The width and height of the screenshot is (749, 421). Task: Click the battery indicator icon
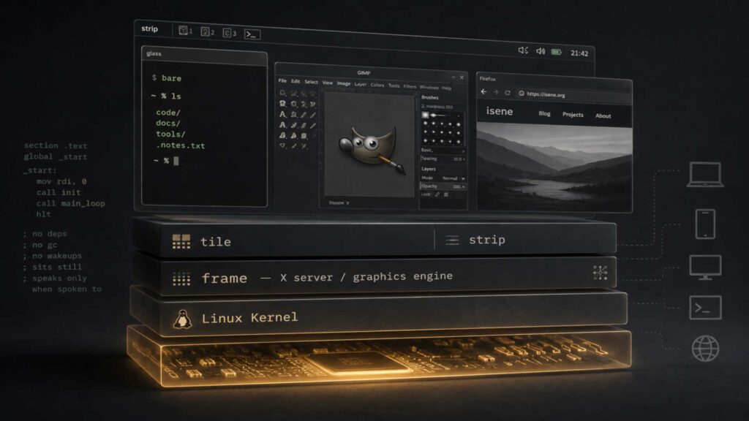pyautogui.click(x=557, y=52)
